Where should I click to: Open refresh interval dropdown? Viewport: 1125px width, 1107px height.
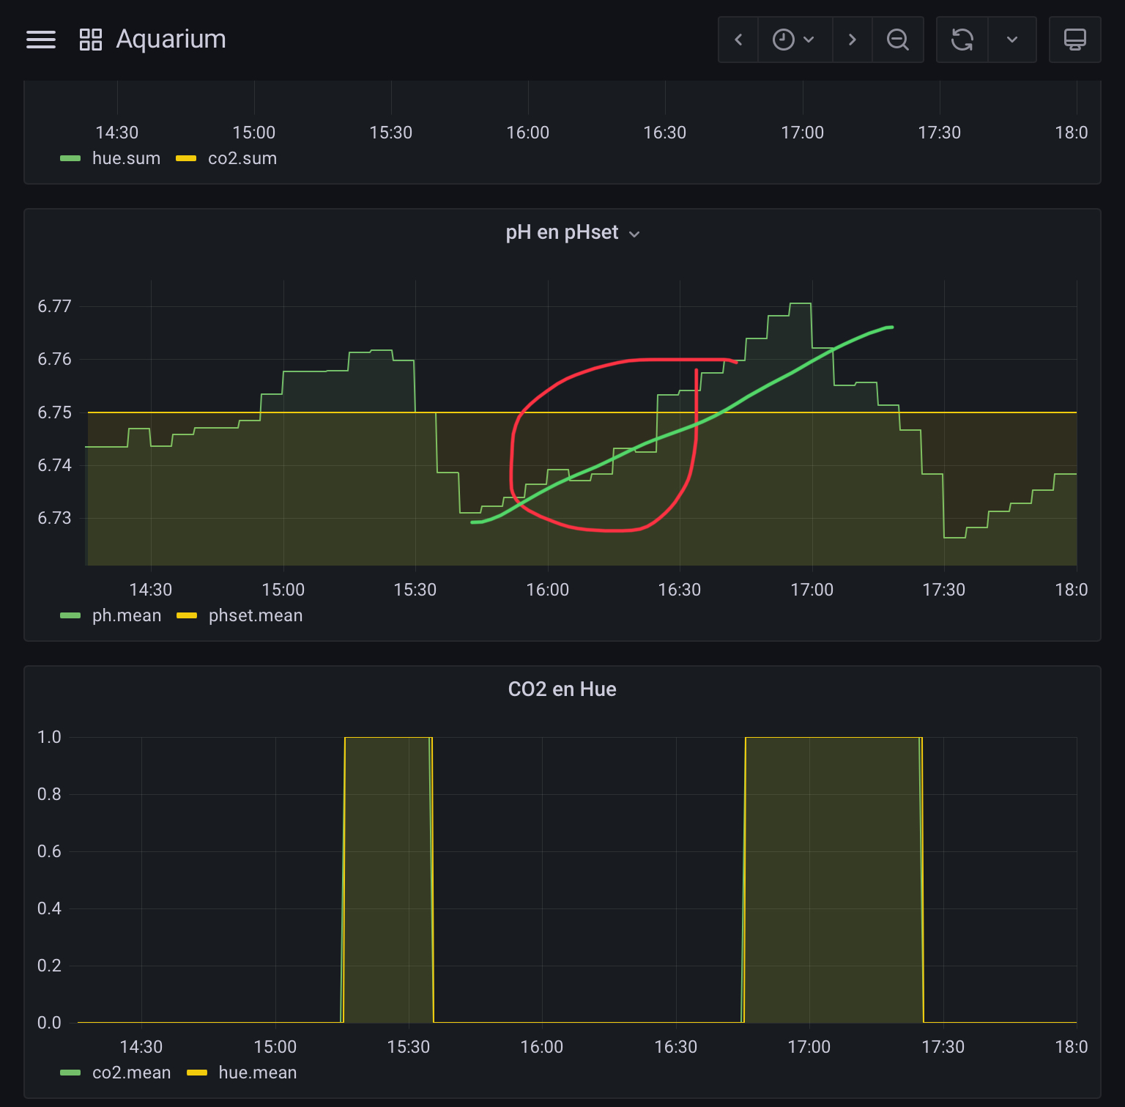[x=1011, y=40]
